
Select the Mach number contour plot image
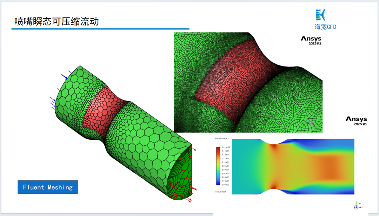293,167
